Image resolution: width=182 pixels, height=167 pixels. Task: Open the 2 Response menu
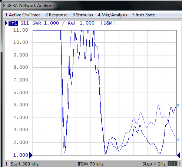pyautogui.click(x=56, y=15)
